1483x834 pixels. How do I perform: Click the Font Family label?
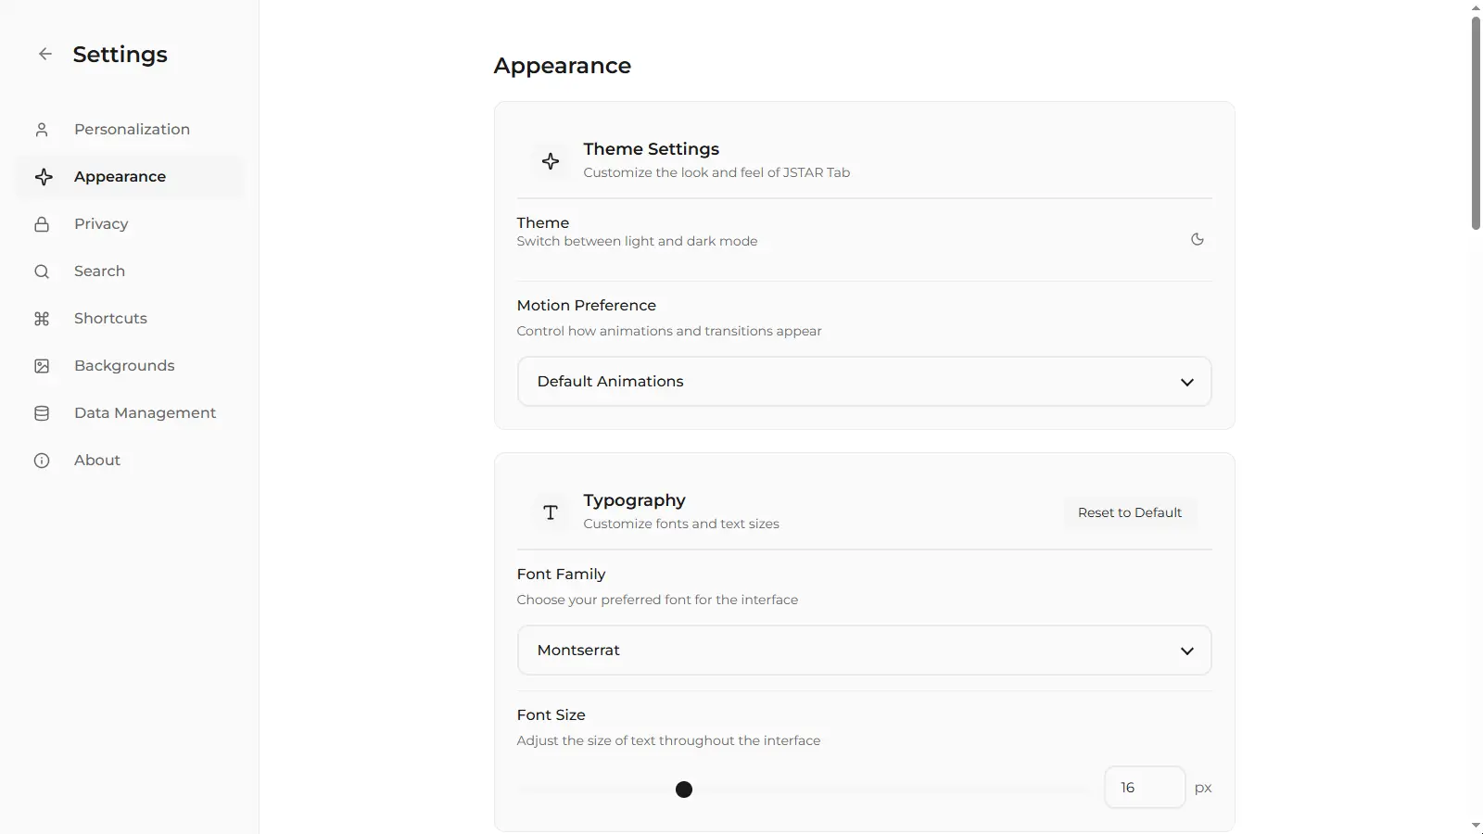point(562,575)
